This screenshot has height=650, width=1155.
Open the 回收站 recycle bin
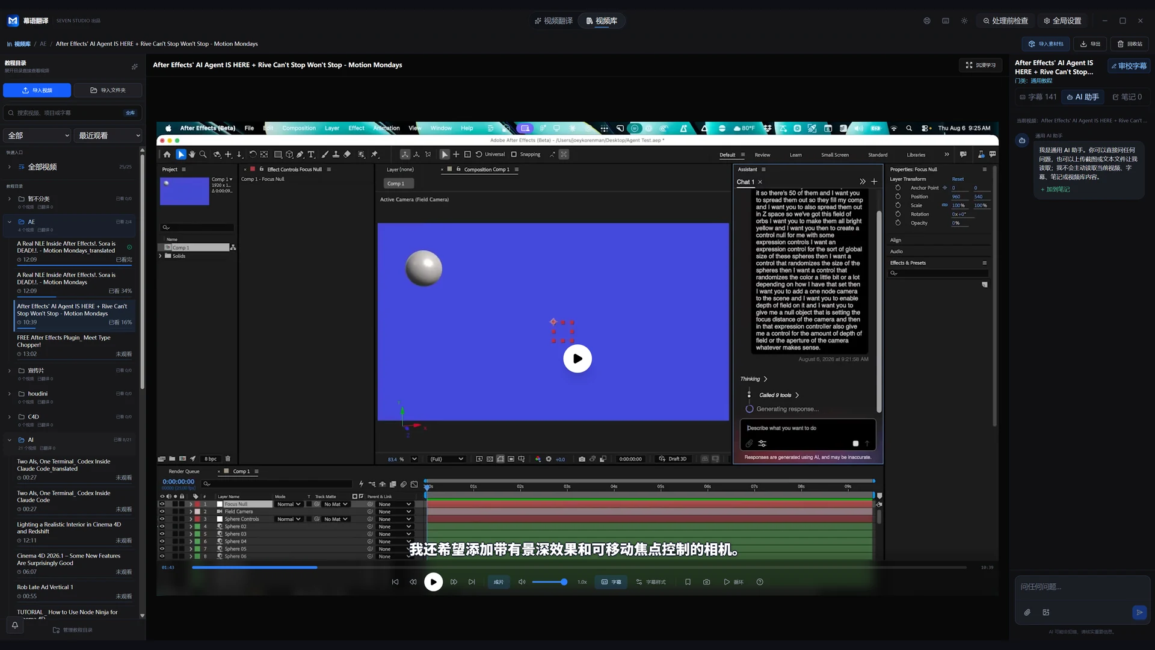(x=1130, y=44)
